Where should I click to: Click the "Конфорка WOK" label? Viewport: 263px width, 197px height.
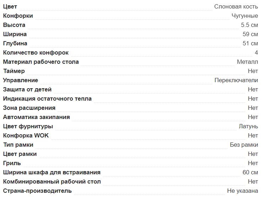tap(26, 136)
